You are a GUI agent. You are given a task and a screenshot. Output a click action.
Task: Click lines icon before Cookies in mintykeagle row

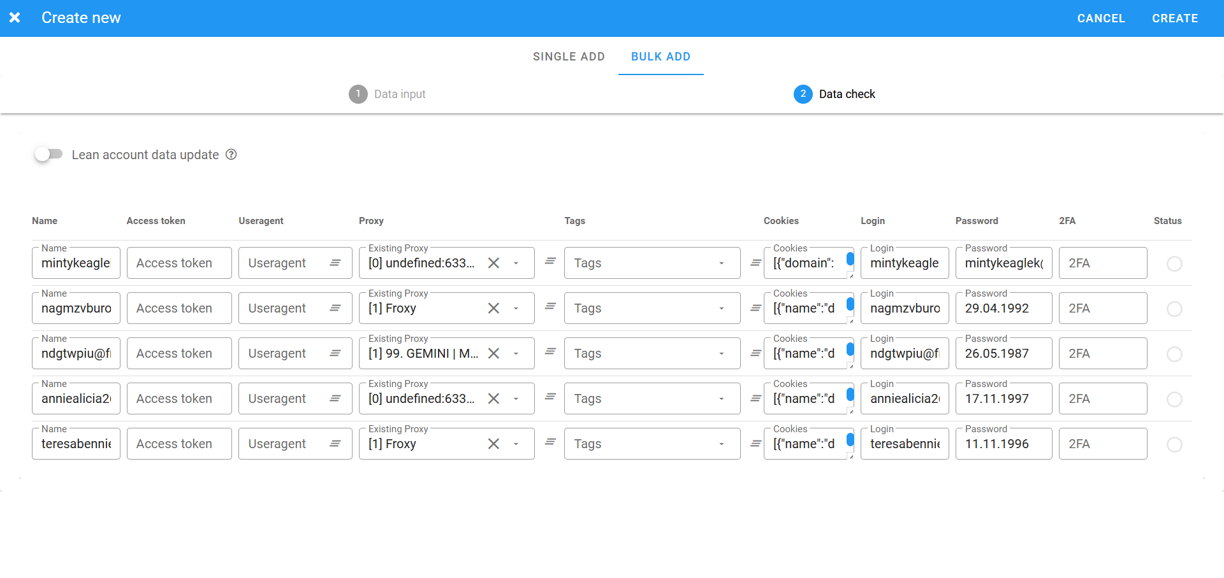pos(756,263)
